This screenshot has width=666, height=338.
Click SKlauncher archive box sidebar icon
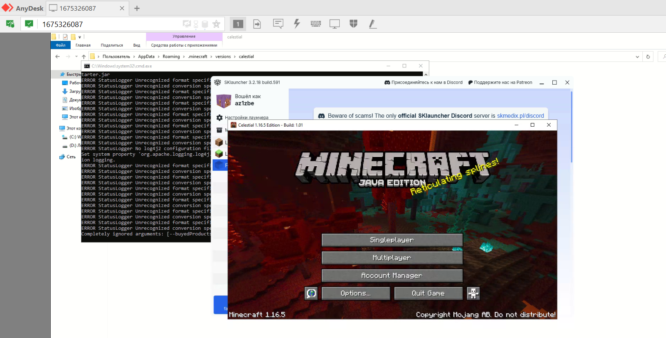coord(219,130)
